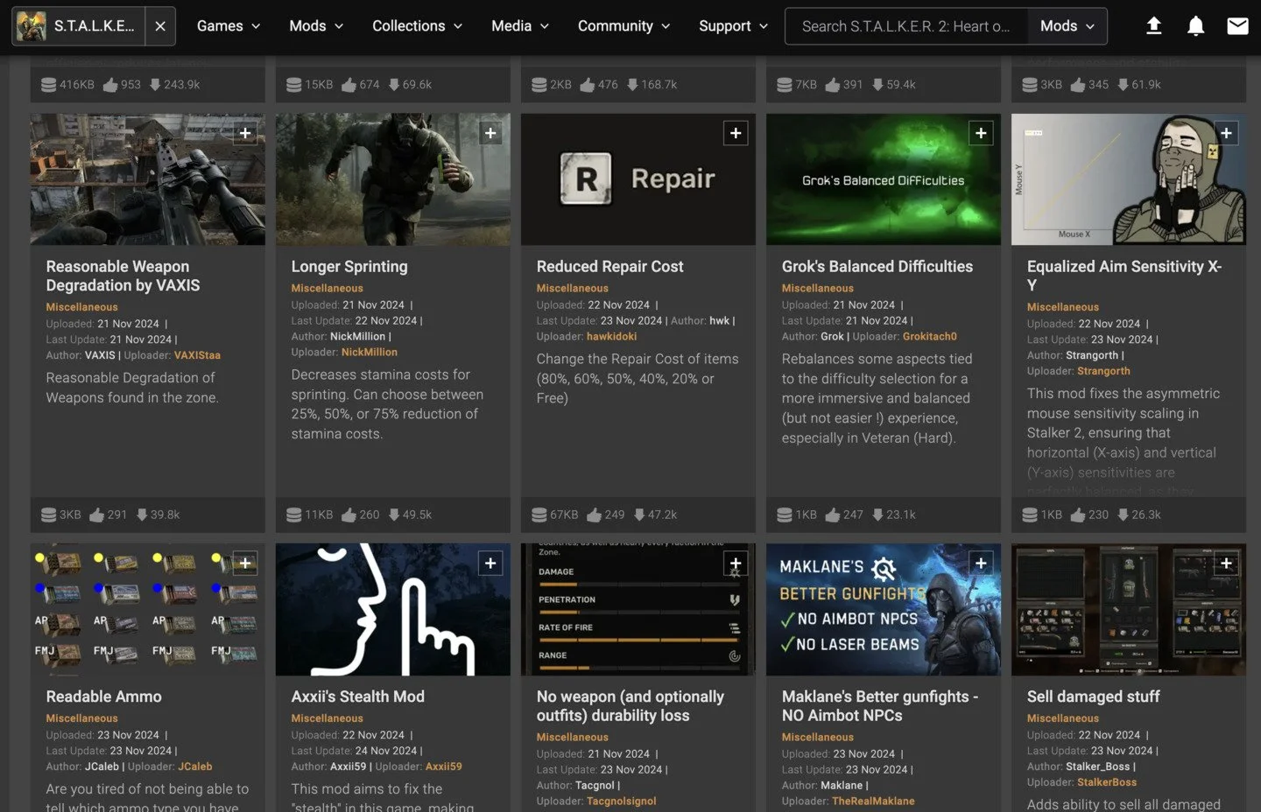View uploader Axxii59's profile
This screenshot has width=1261, height=812.
[443, 766]
